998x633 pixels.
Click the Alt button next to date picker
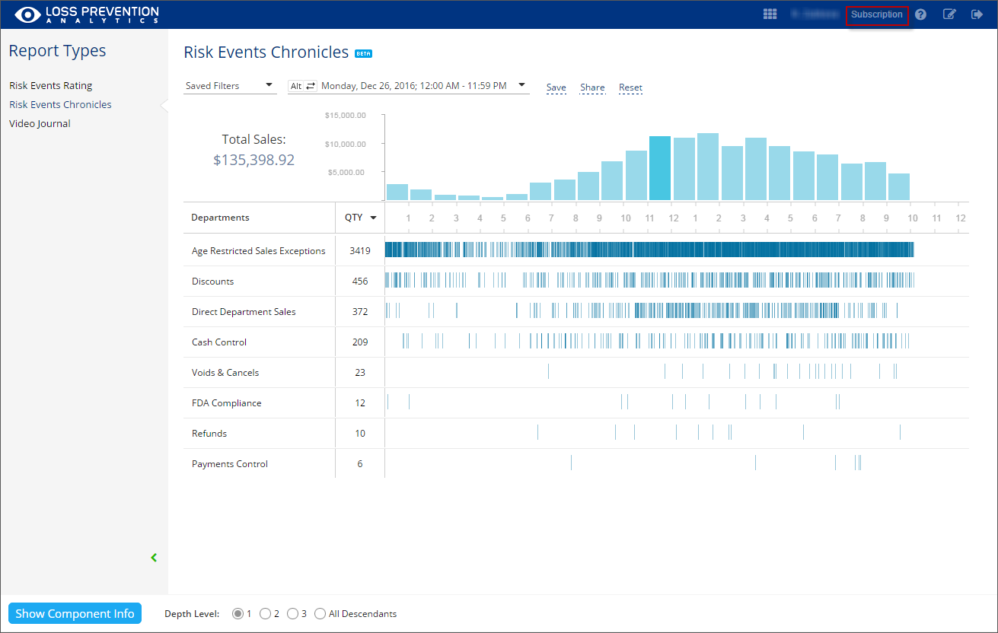point(296,85)
